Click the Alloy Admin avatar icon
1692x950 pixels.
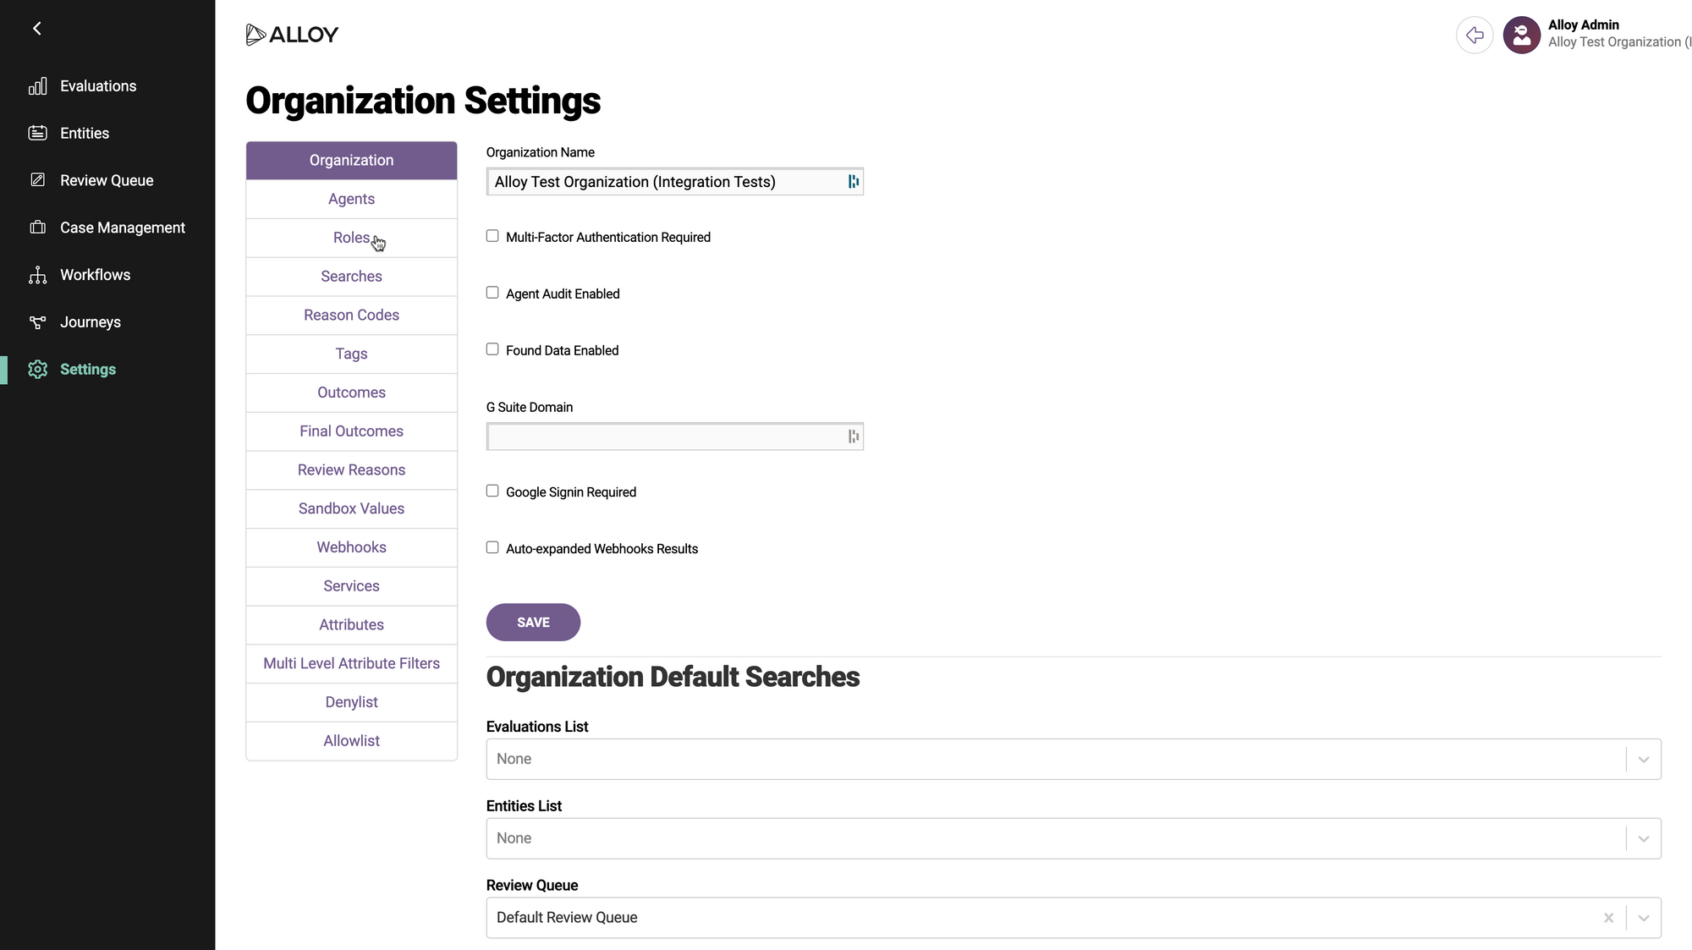[x=1521, y=35]
